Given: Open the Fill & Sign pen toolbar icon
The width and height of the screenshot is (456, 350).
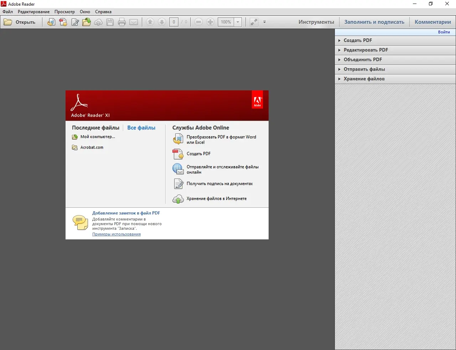Looking at the screenshot, I should tap(75, 22).
